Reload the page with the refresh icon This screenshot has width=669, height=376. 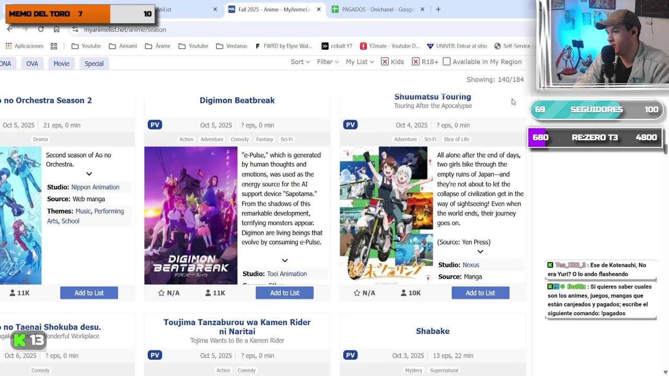[x=41, y=29]
